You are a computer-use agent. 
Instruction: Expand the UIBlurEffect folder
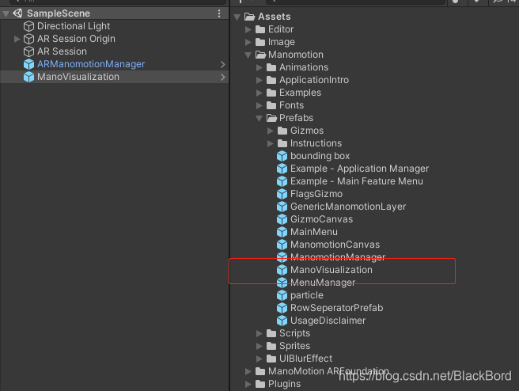[x=259, y=359]
